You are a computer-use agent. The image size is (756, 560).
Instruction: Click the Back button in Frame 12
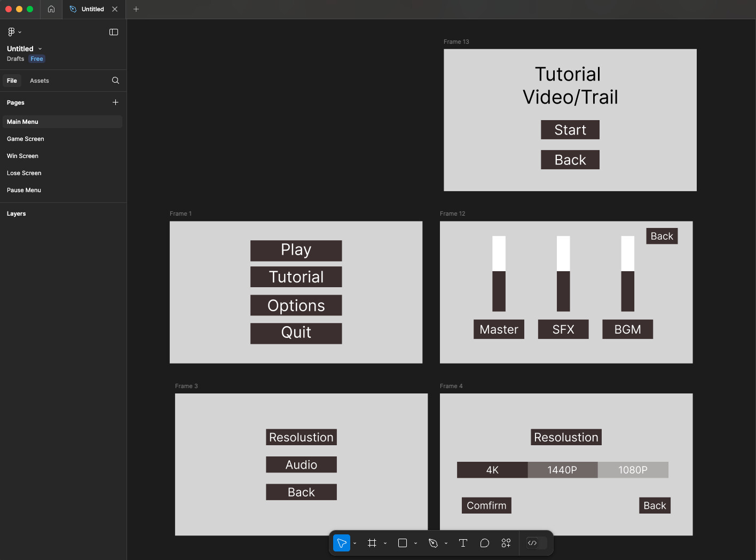pyautogui.click(x=662, y=236)
